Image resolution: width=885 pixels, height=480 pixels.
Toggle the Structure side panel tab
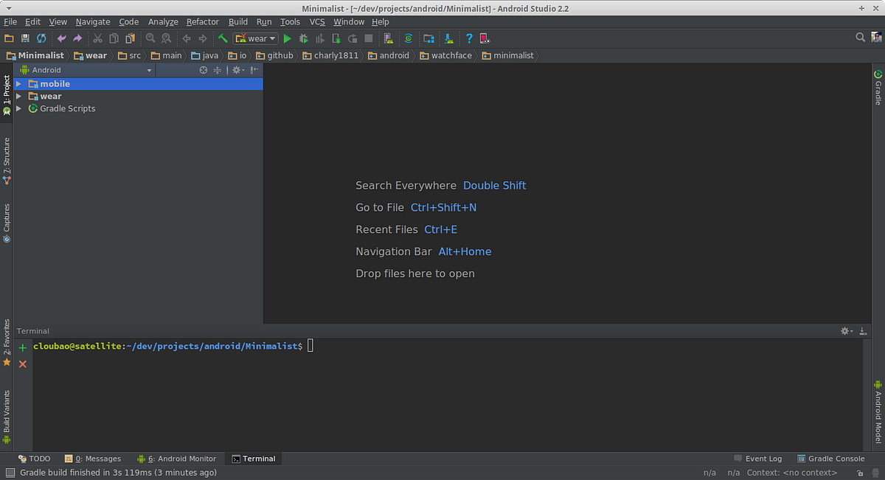click(x=7, y=161)
